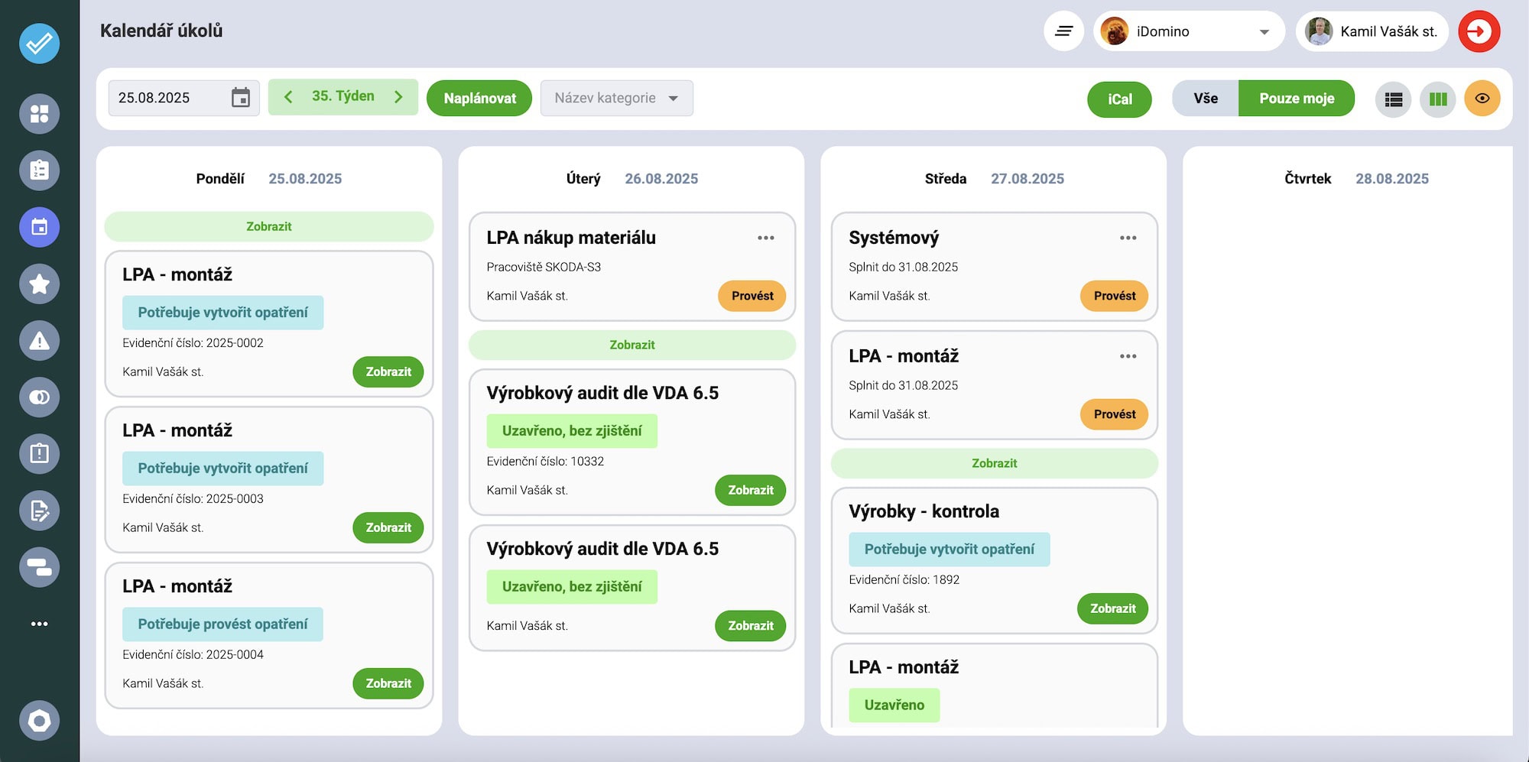
Task: Click Provést on the Systémový task
Action: pos(1114,296)
